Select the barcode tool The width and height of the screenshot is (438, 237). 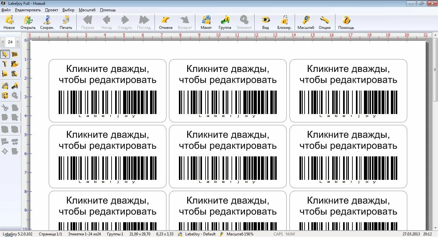tap(15, 54)
